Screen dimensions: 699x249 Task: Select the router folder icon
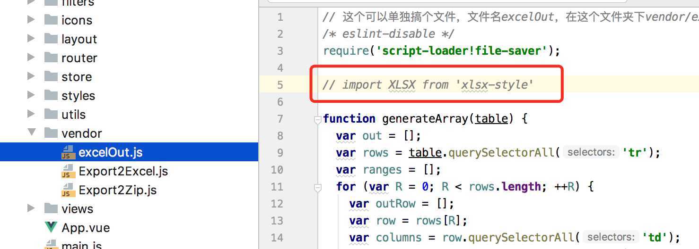[51, 58]
